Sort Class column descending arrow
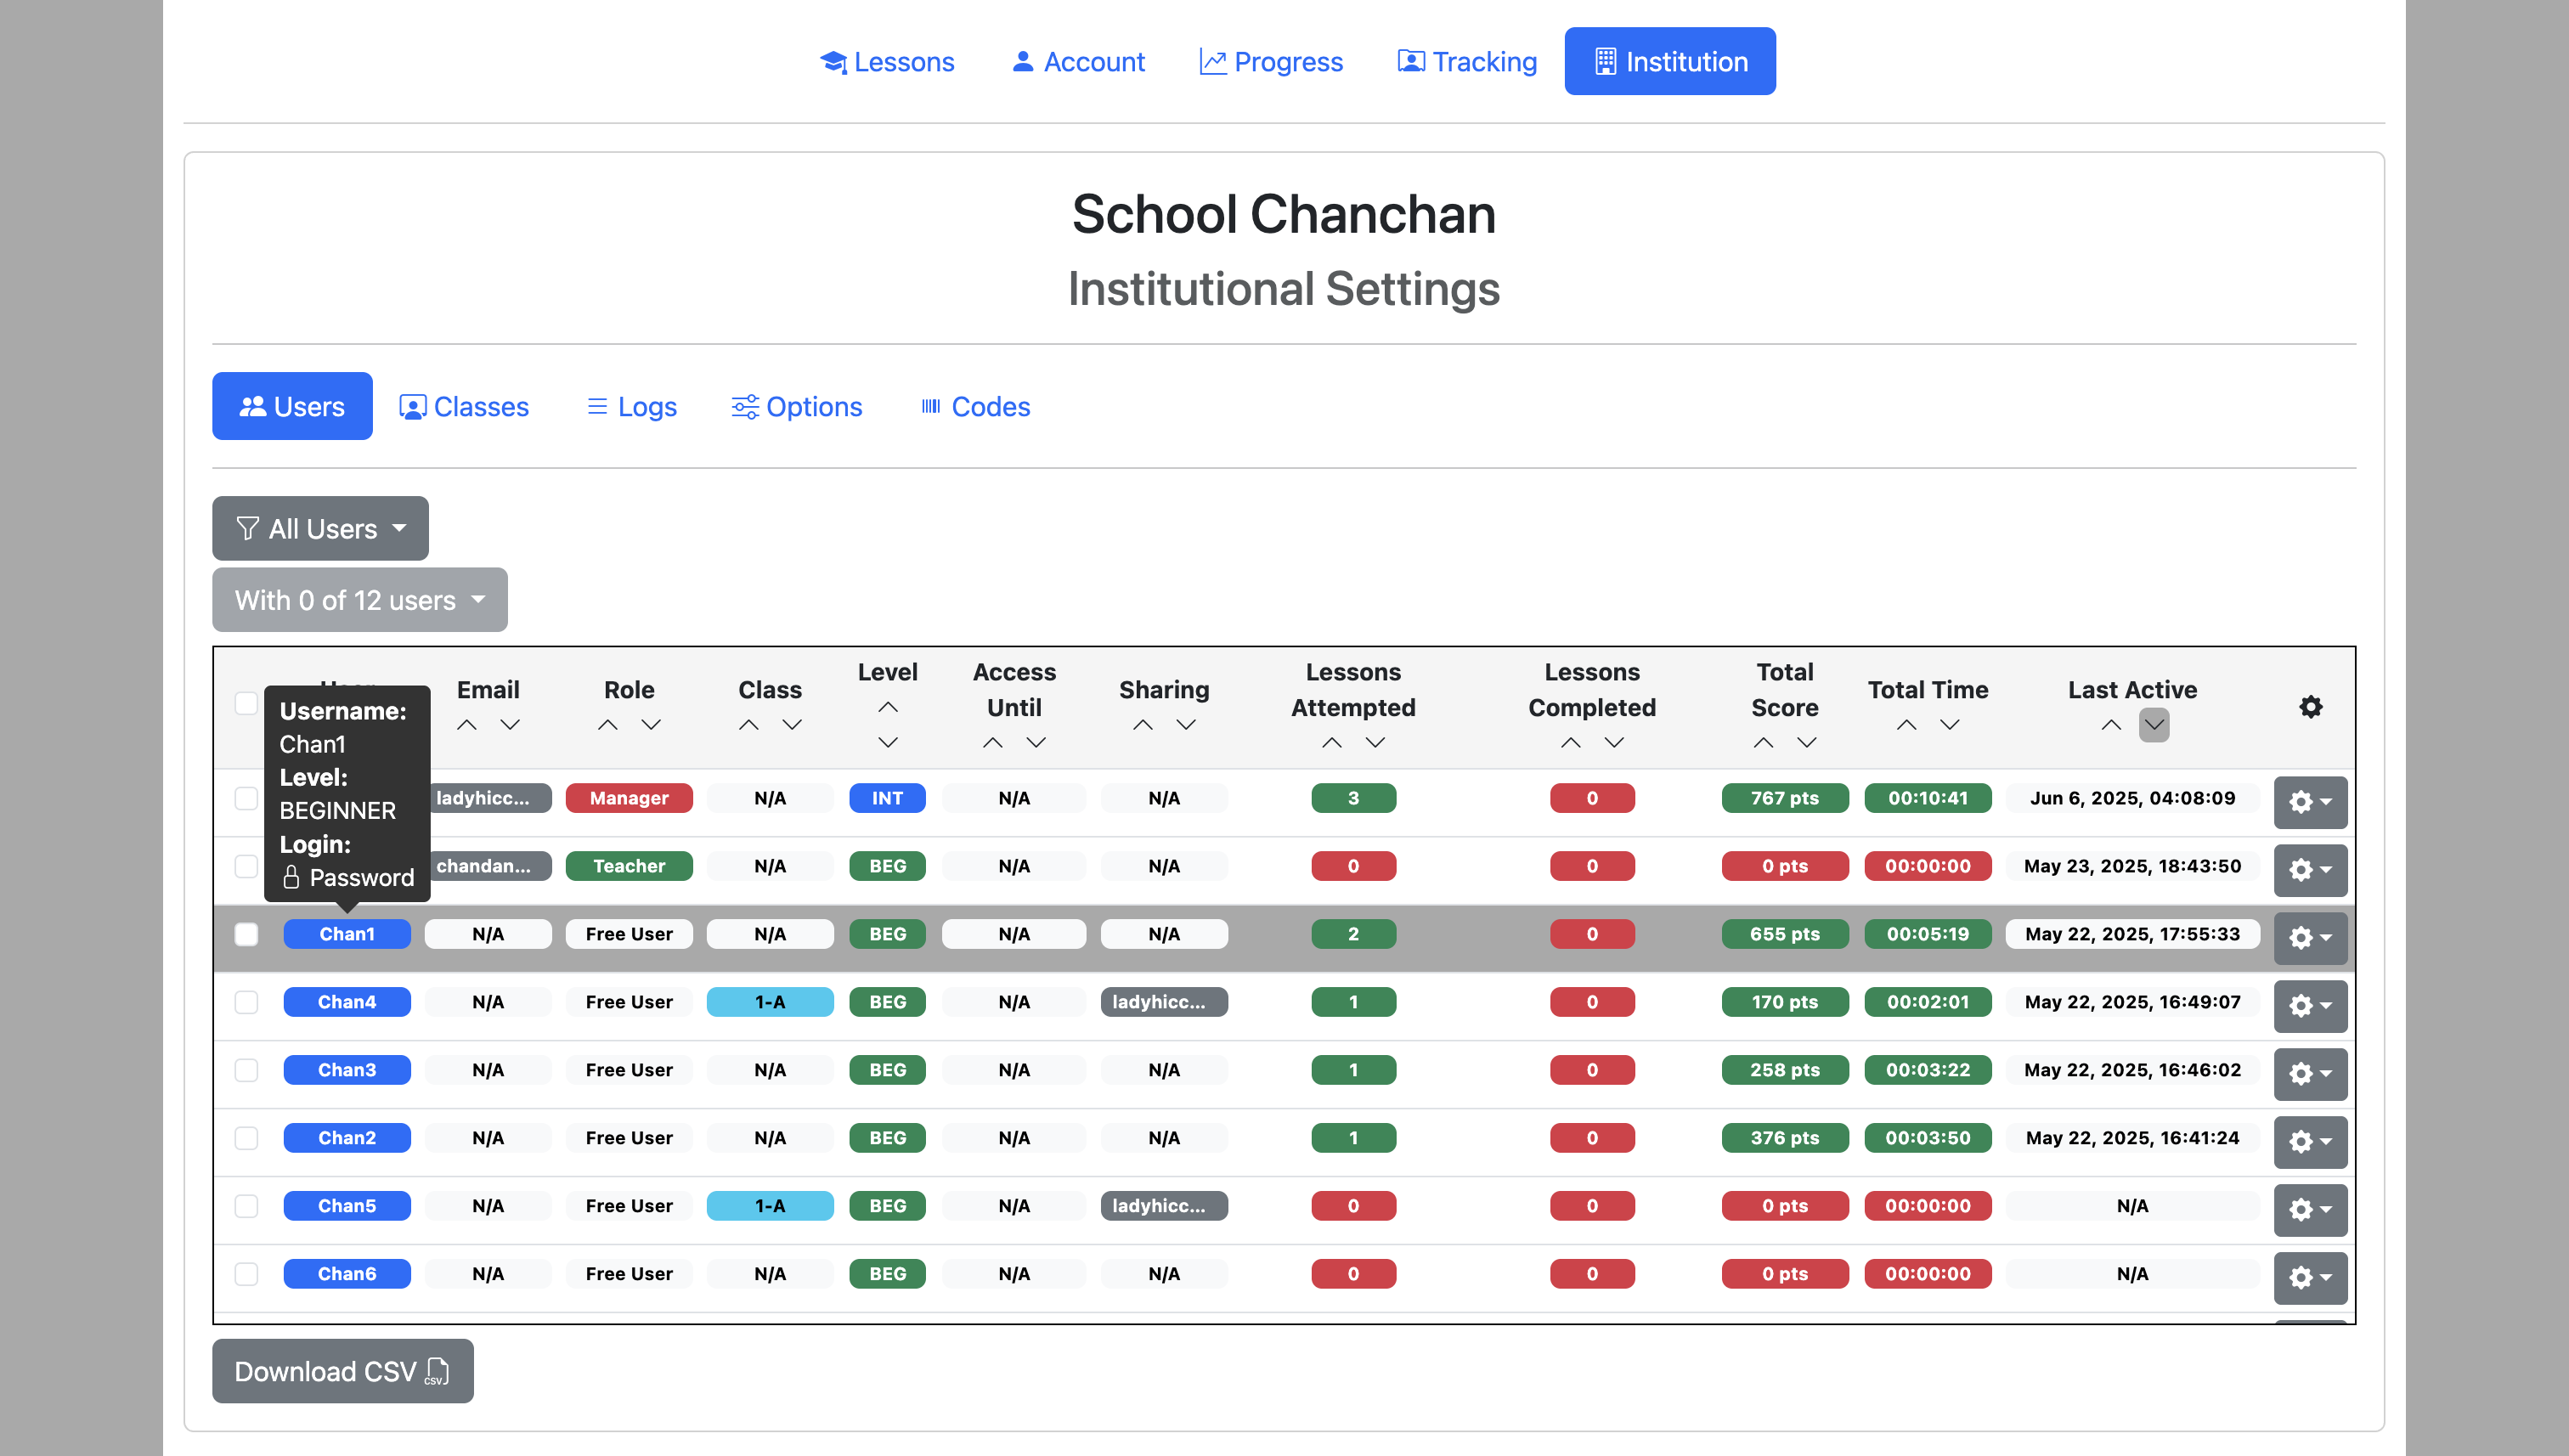Viewport: 2569px width, 1456px height. coord(792,725)
